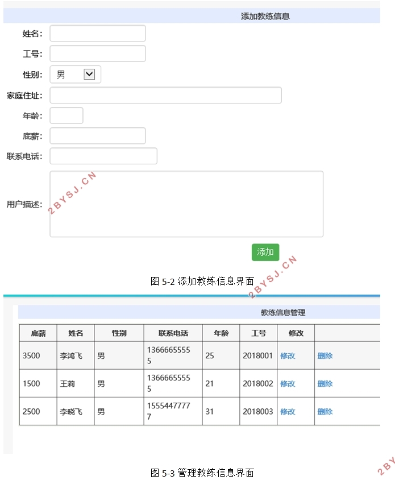Click 删除 in 李晓飞 row

tap(325, 411)
